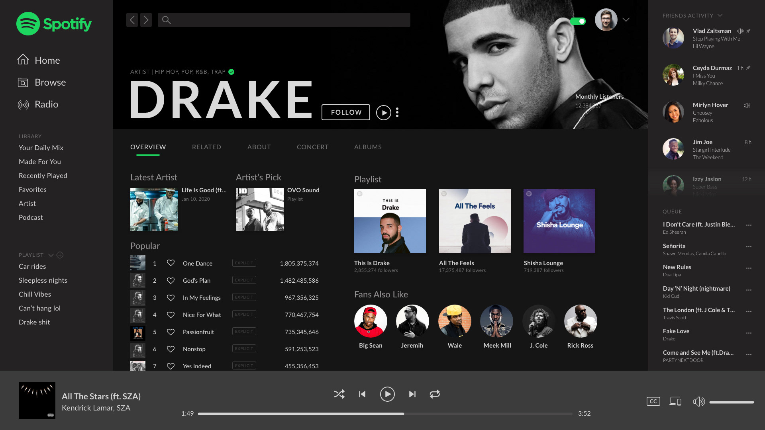Like God's Plan with heart icon
Viewport: 765px width, 430px height.
pos(171,280)
